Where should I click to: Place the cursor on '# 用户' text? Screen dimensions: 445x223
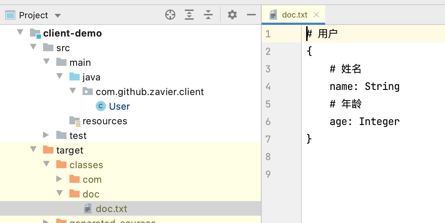click(322, 34)
